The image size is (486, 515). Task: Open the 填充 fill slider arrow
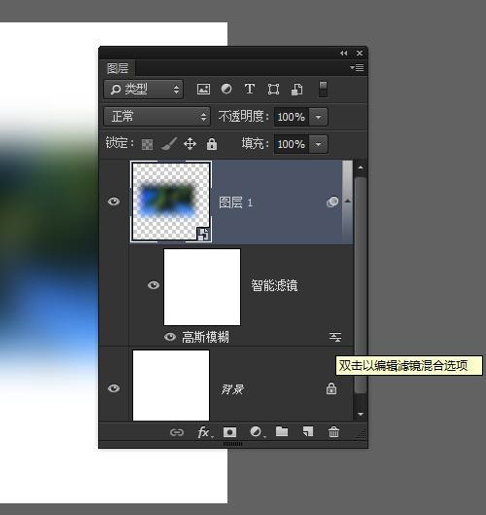tap(318, 144)
